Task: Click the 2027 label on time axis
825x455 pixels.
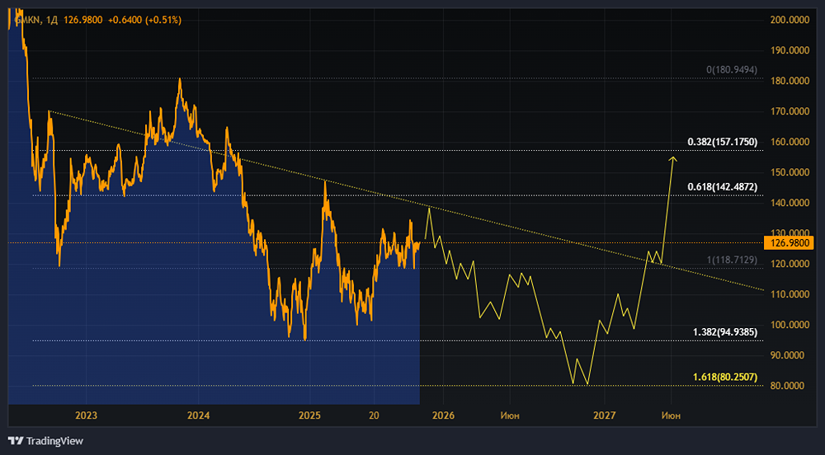Action: (x=605, y=416)
